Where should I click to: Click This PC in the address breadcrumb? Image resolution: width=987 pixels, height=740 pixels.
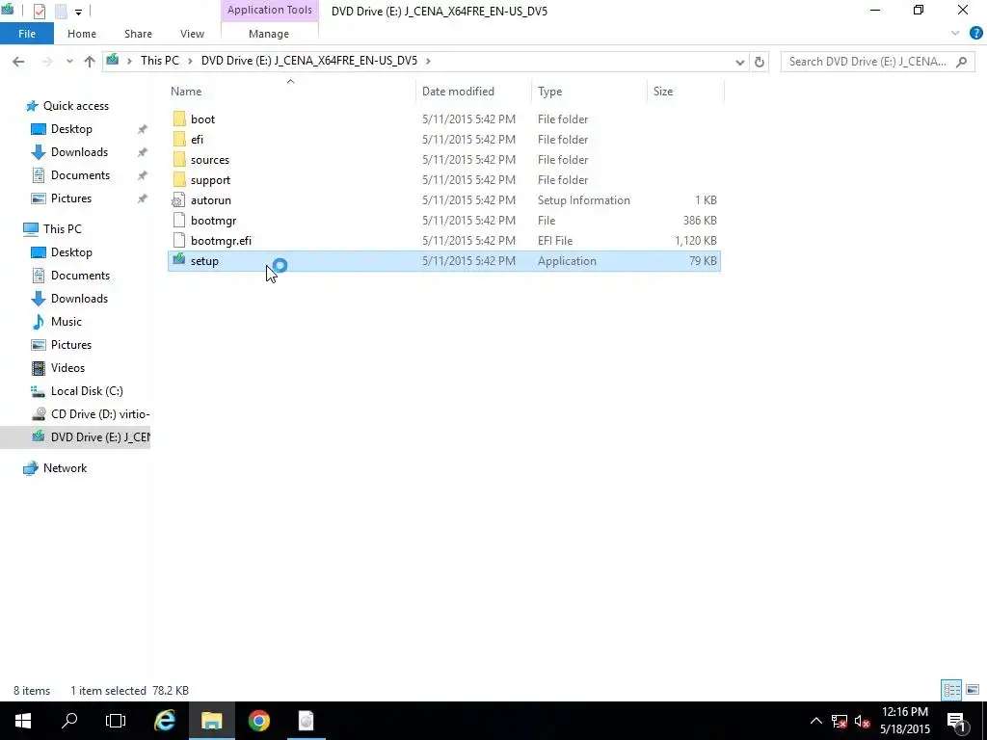(160, 61)
